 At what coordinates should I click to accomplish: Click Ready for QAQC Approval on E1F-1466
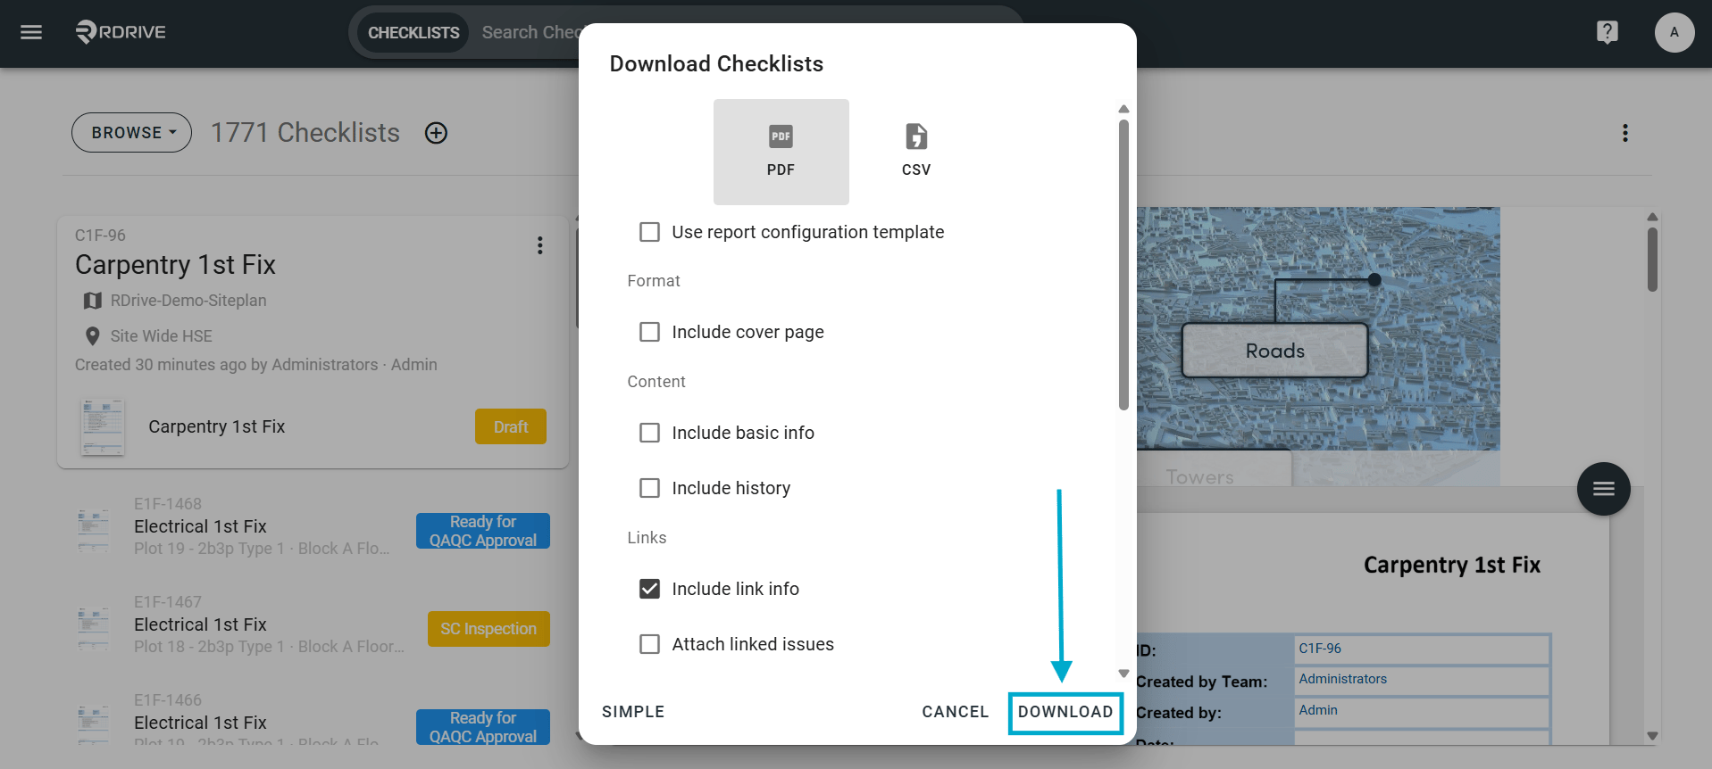pyautogui.click(x=483, y=727)
